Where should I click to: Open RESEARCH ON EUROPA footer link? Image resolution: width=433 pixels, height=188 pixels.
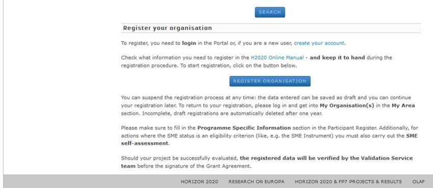(256, 182)
